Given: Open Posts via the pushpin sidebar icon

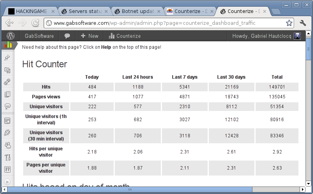Looking at the screenshot, I should coord(7,58).
